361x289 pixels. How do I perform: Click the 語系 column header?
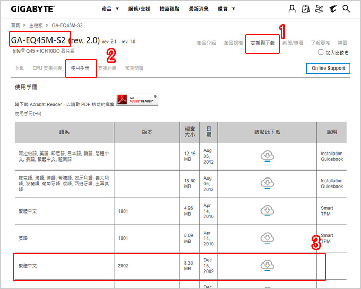pyautogui.click(x=64, y=132)
